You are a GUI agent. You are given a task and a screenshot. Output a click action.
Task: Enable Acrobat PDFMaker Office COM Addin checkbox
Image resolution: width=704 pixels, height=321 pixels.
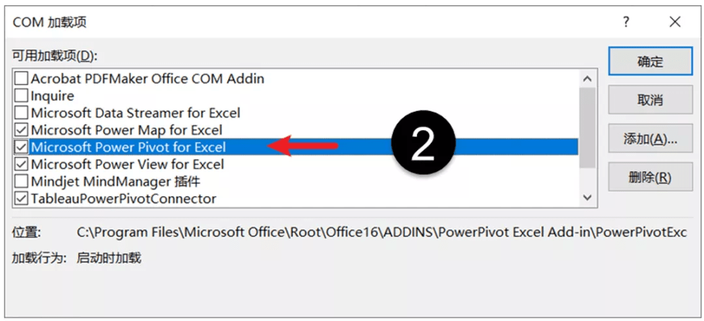click(22, 79)
